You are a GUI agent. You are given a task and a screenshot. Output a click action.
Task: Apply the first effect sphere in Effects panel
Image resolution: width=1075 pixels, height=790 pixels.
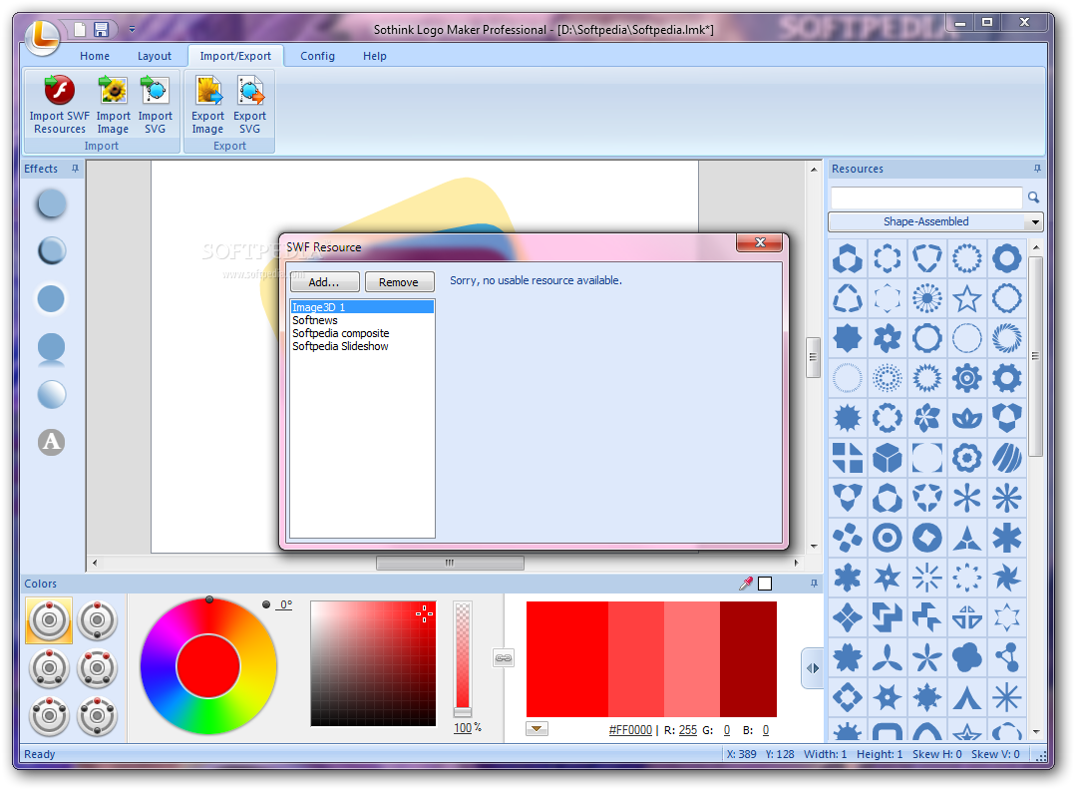coord(52,203)
